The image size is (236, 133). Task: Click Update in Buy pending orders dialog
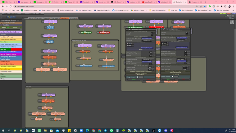coord(134,80)
